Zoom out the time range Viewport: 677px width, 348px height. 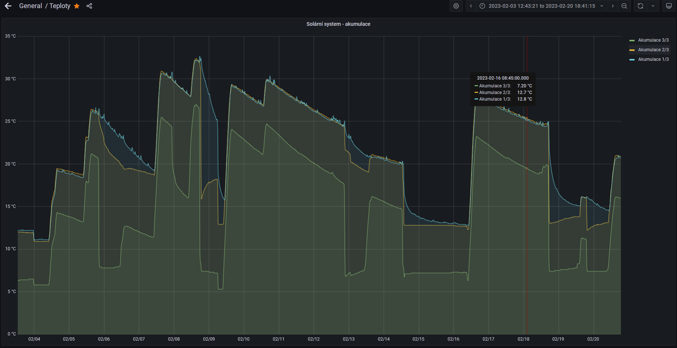[624, 6]
